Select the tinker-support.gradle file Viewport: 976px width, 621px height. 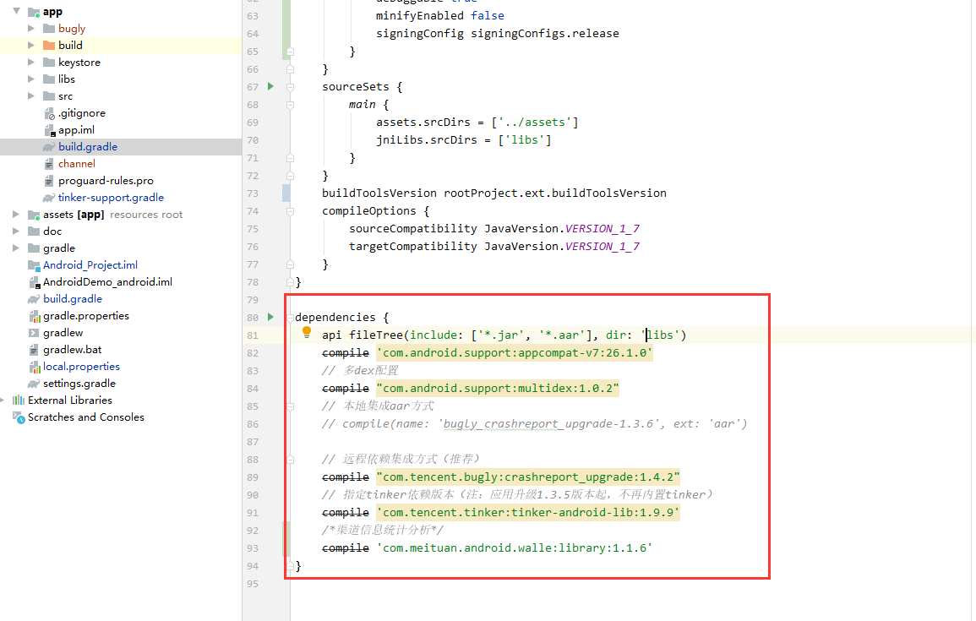click(111, 197)
